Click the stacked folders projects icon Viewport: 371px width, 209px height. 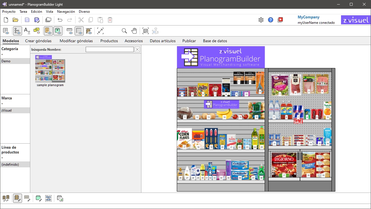tap(48, 20)
